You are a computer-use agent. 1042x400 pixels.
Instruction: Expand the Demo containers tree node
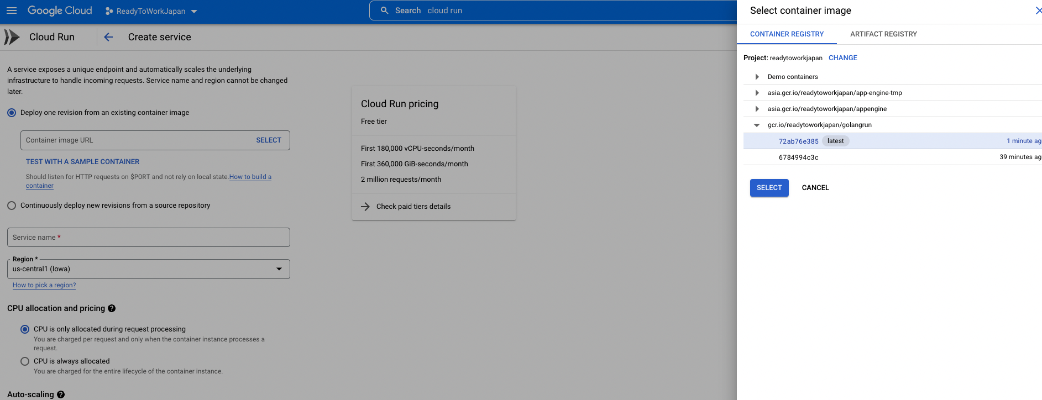[757, 77]
